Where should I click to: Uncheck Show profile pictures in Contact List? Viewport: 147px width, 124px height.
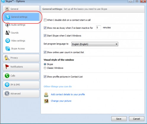click(45, 77)
